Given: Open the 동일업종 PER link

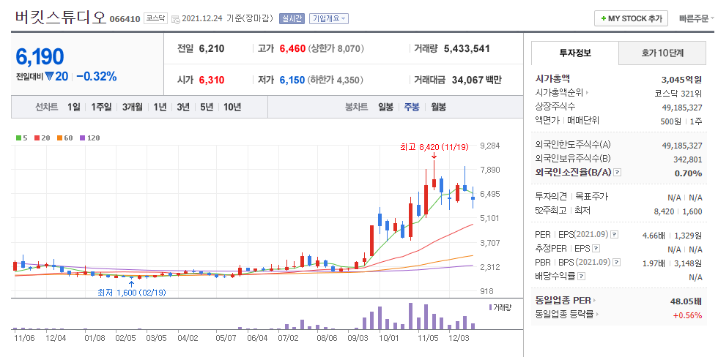Looking at the screenshot, I should pos(563,301).
